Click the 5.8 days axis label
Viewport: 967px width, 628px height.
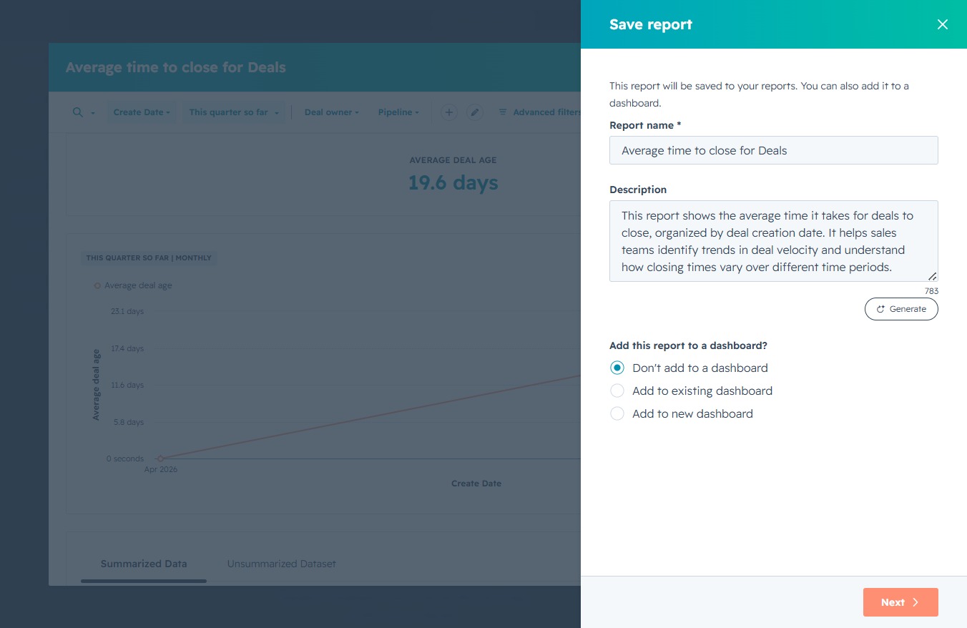pos(129,422)
